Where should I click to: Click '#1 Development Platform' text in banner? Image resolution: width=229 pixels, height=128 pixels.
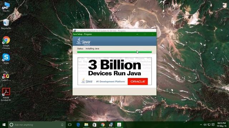111,81
